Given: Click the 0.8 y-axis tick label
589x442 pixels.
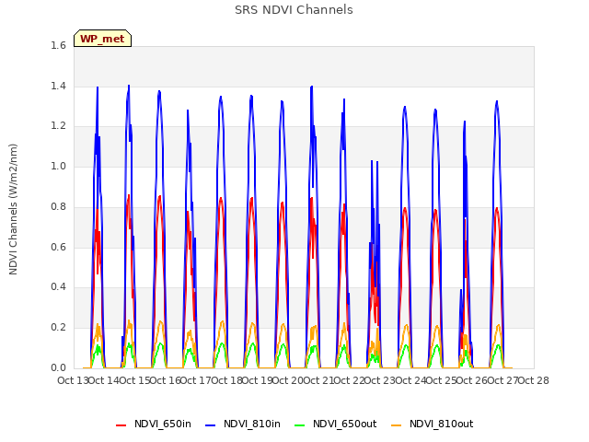Looking at the screenshot, I should [x=58, y=206].
